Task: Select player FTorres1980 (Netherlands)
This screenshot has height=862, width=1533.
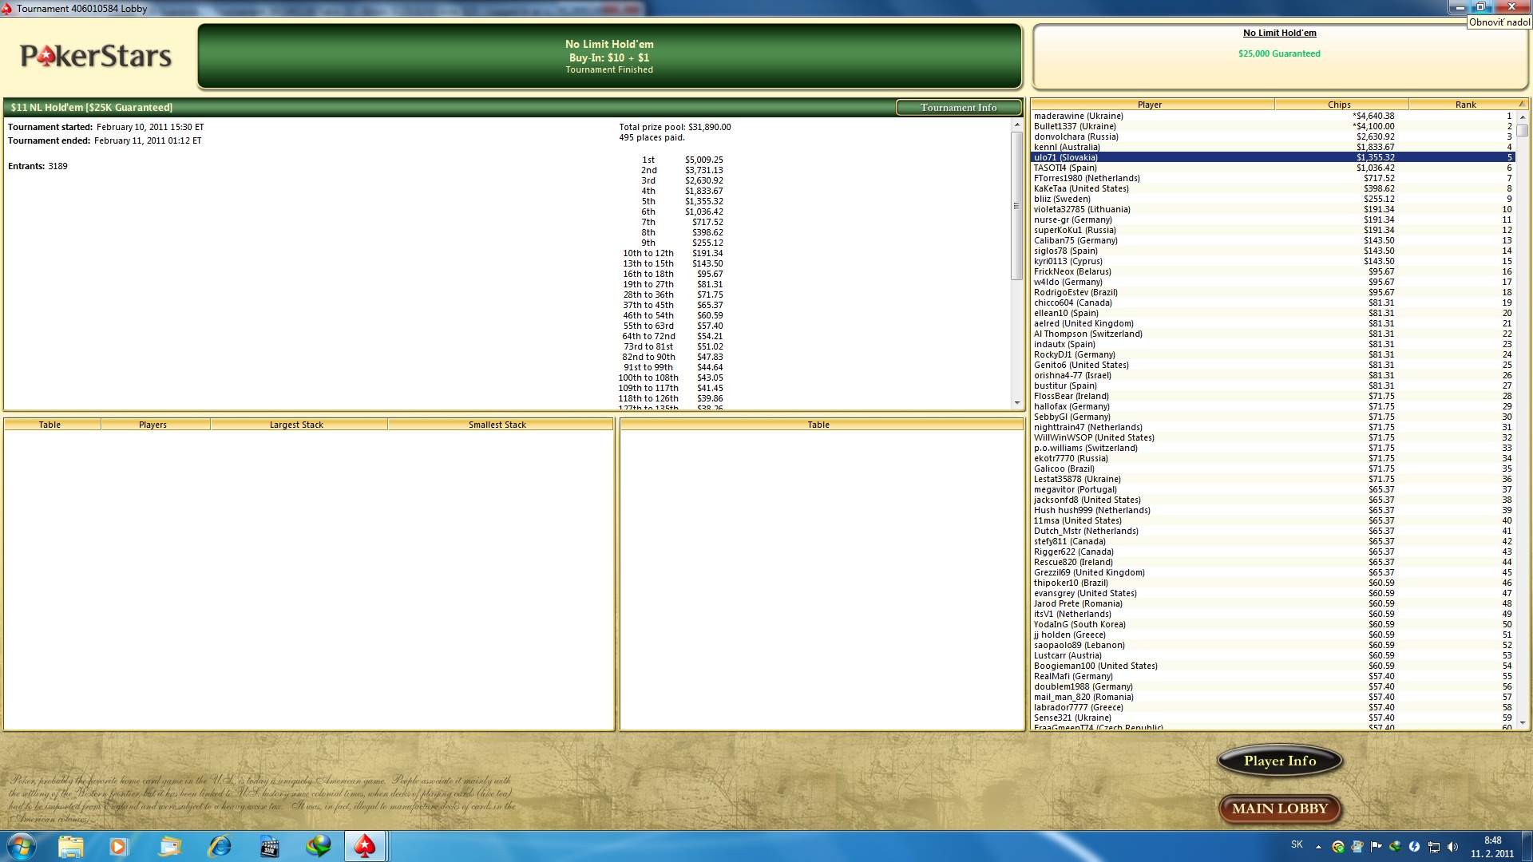Action: pos(1273,178)
